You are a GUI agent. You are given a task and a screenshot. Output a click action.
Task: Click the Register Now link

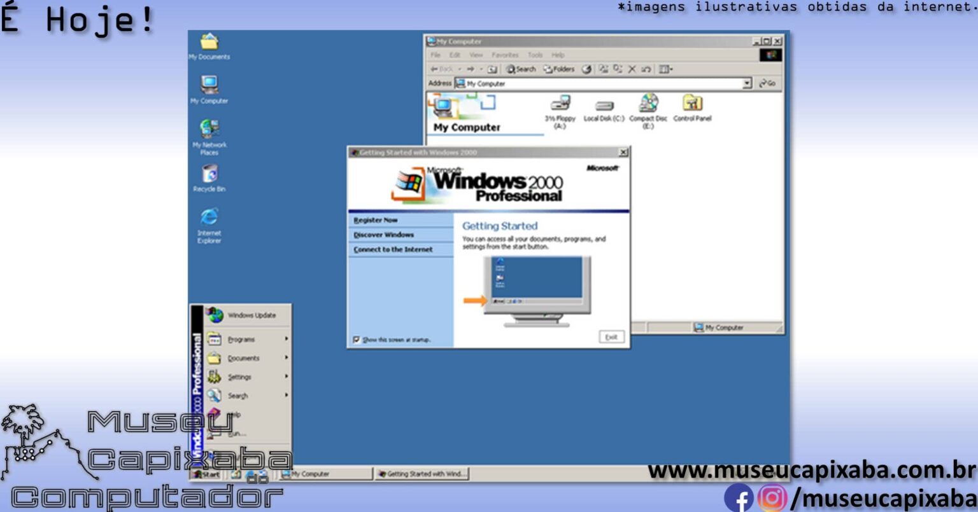point(374,219)
